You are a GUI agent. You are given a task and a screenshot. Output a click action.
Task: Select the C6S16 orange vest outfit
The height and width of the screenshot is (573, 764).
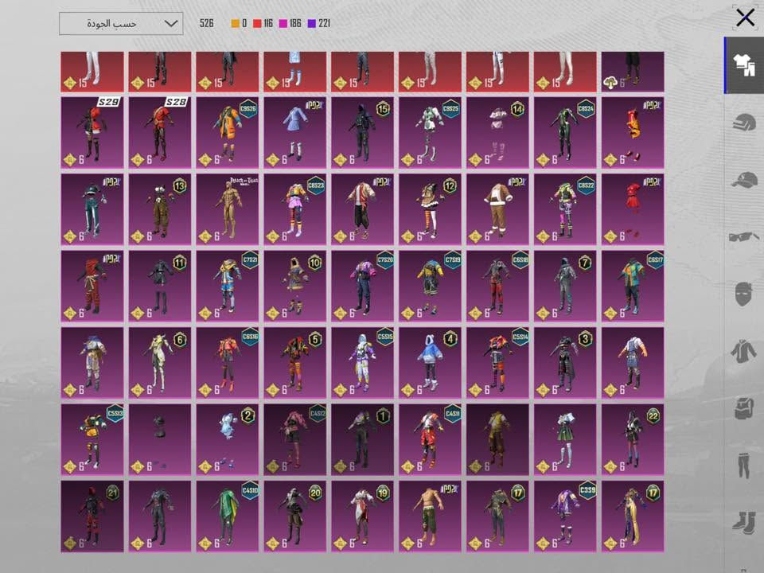coord(228,363)
